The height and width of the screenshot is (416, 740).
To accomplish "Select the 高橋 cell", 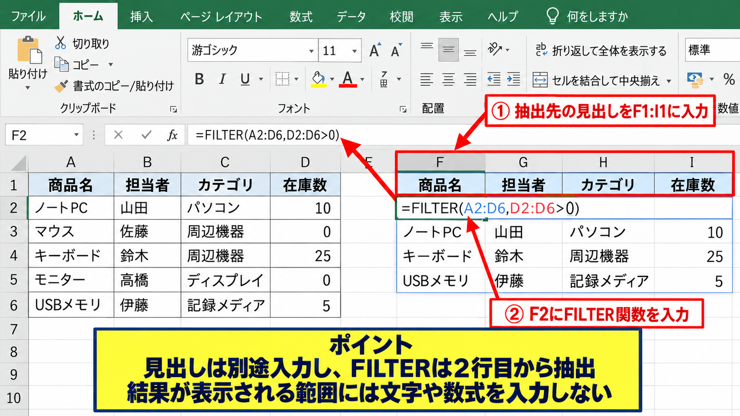I will click(x=147, y=280).
